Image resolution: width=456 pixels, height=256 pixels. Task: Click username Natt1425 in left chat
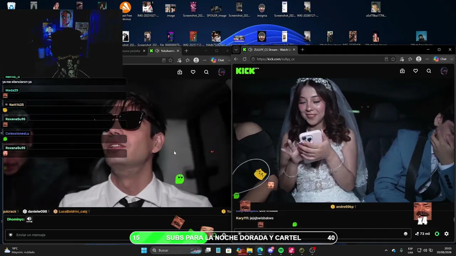[16, 105]
